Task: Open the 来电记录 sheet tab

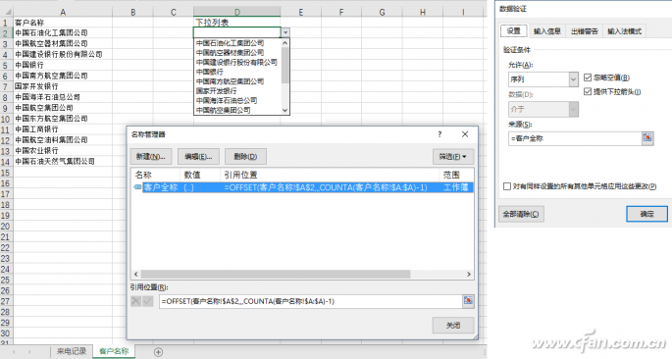Action: pos(72,351)
